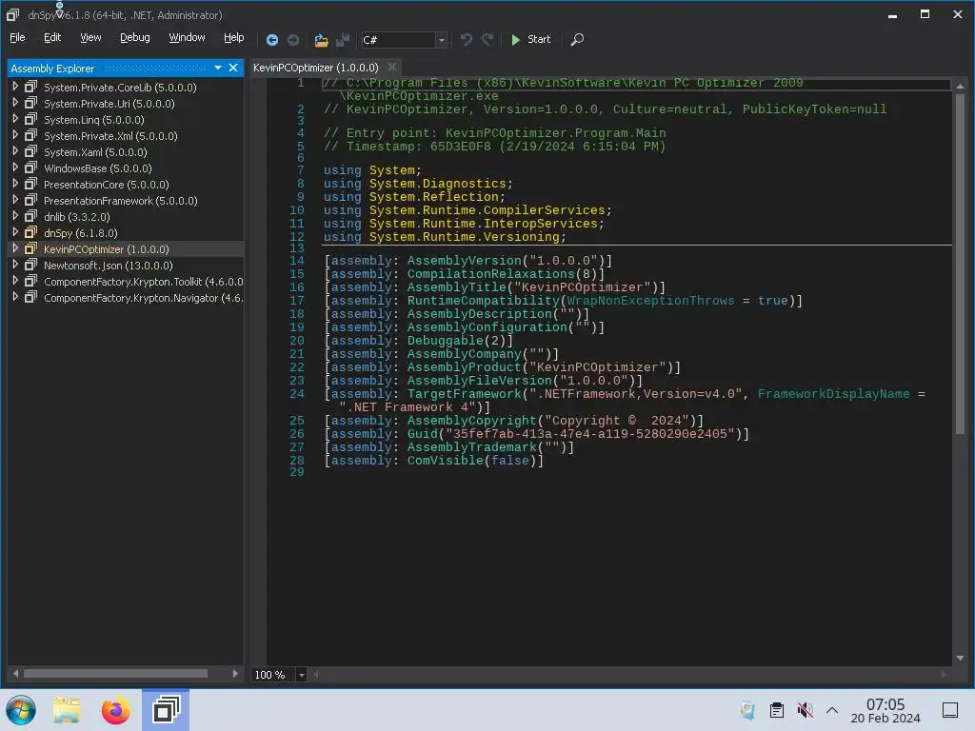Open the View menu
Screen dimensions: 975x731
90,37
